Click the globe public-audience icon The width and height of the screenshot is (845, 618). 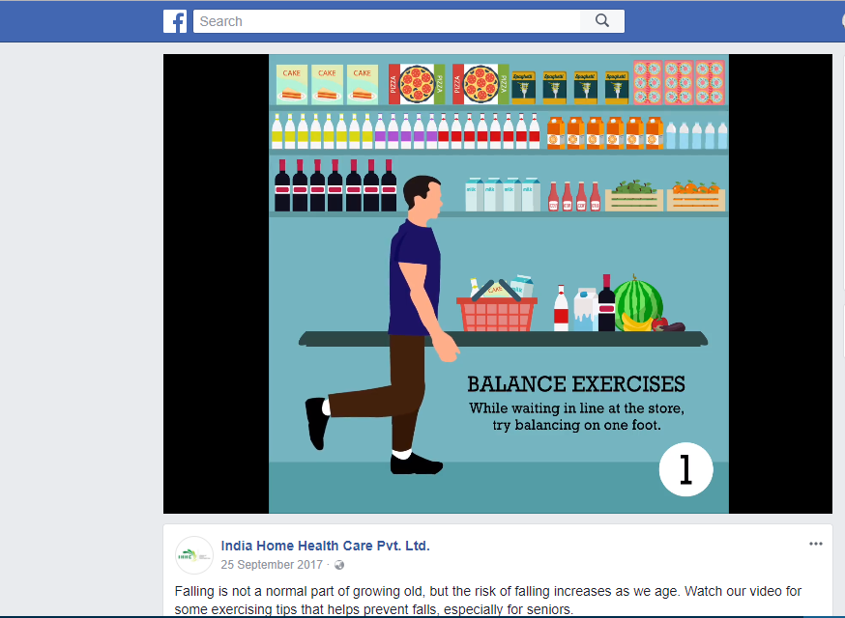(x=339, y=565)
